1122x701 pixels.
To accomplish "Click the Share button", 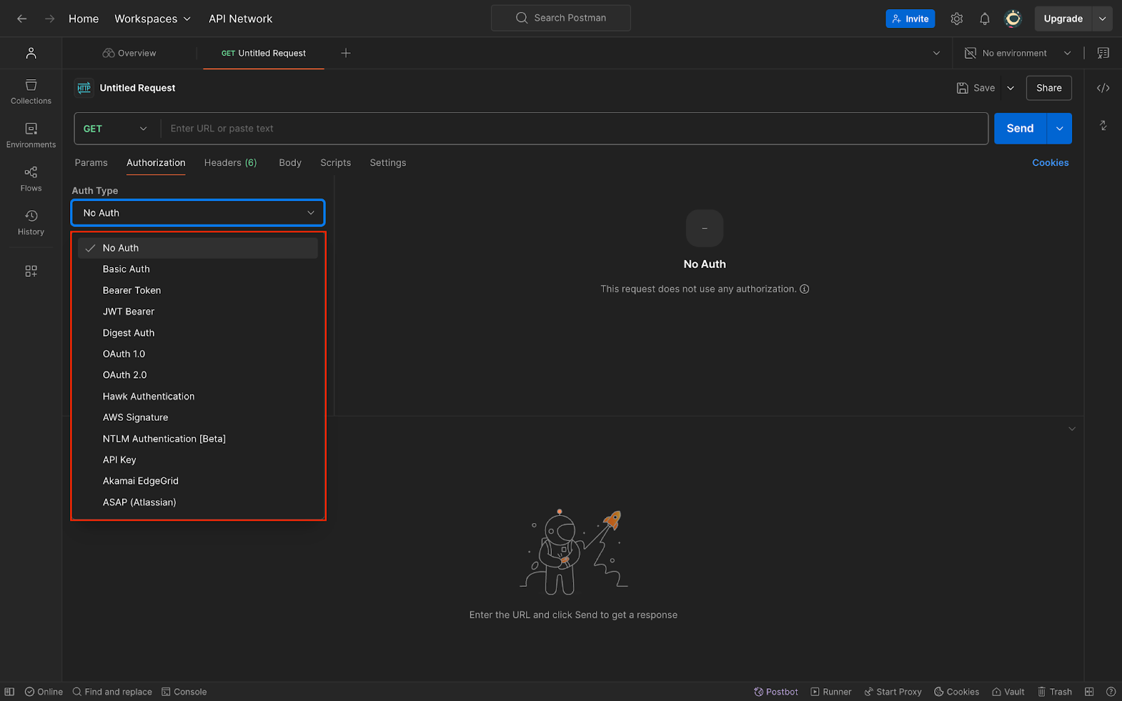I will click(1049, 88).
